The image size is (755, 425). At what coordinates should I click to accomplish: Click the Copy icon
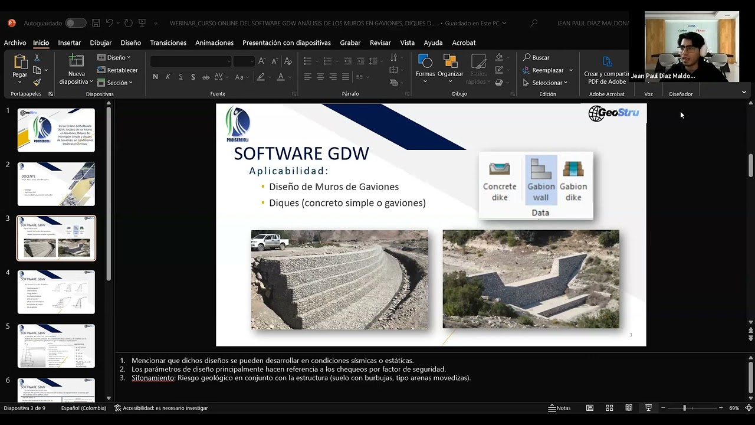[x=37, y=70]
